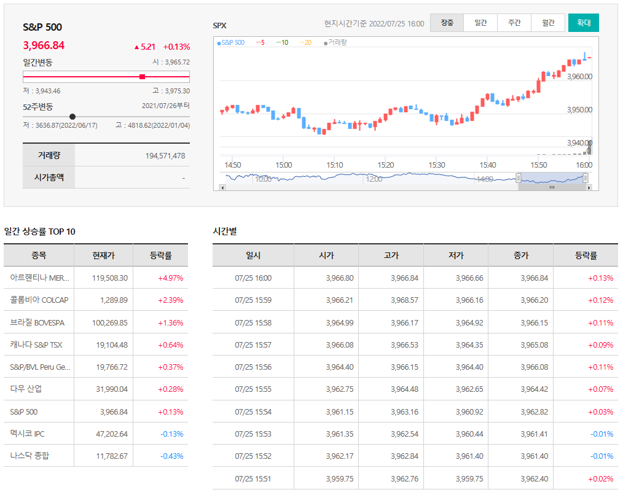Switch chart to 주간 weekly view
This screenshot has width=623, height=495.
pyautogui.click(x=514, y=23)
